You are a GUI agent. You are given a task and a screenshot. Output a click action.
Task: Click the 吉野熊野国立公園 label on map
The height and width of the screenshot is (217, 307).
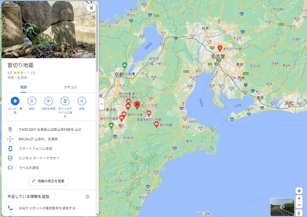pos(133,169)
